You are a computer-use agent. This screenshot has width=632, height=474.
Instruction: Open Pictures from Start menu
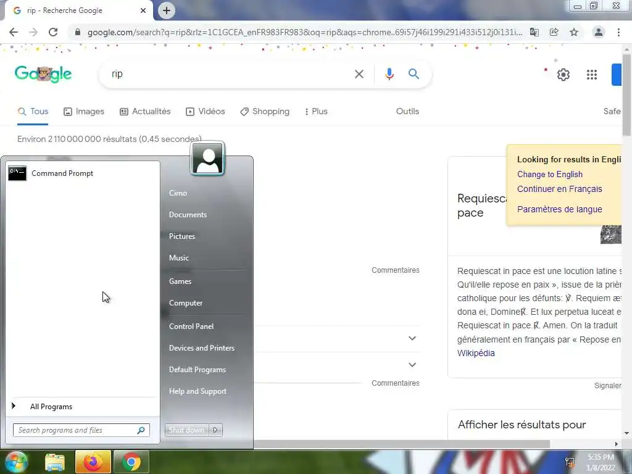tap(182, 236)
